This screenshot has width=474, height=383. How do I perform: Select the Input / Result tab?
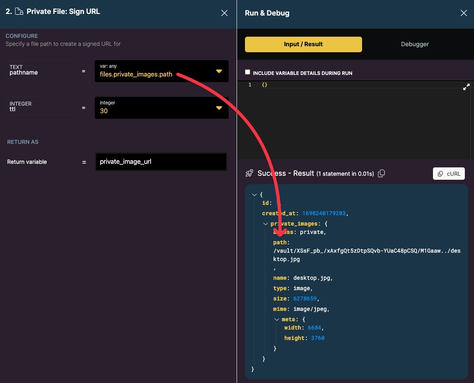click(x=303, y=45)
